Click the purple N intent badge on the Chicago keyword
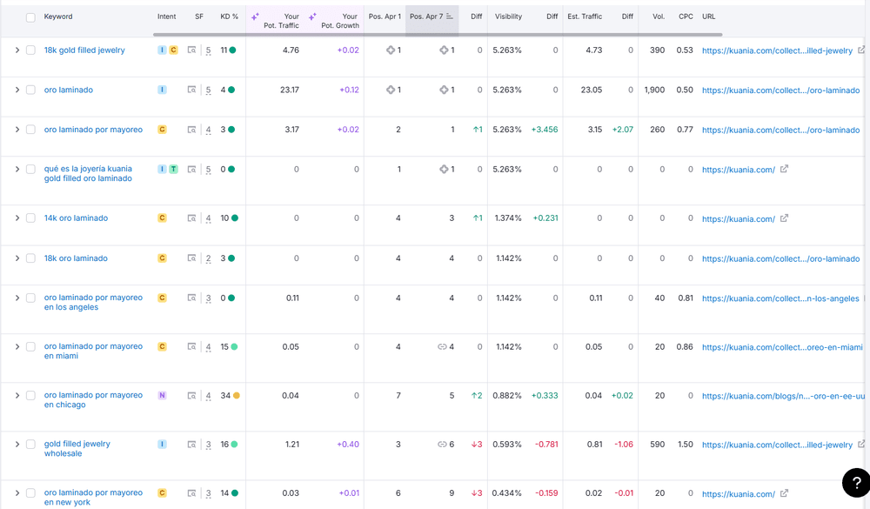 coord(161,394)
